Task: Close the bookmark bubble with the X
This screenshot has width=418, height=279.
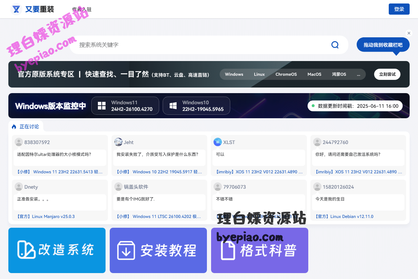Action: pos(409,33)
